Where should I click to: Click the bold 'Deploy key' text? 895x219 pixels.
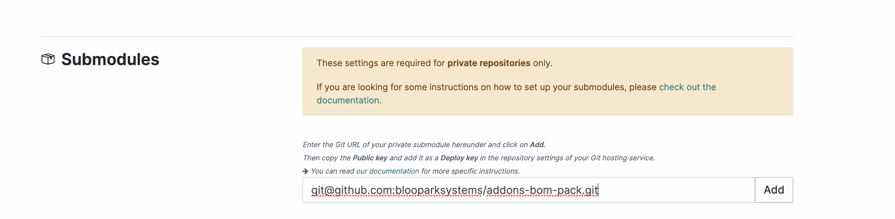pos(459,158)
